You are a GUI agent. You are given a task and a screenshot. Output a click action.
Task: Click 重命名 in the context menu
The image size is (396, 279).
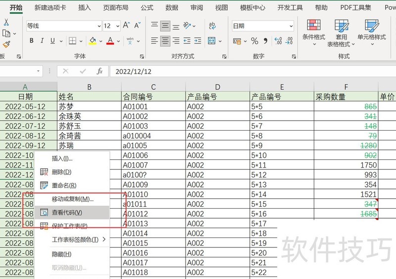point(64,186)
